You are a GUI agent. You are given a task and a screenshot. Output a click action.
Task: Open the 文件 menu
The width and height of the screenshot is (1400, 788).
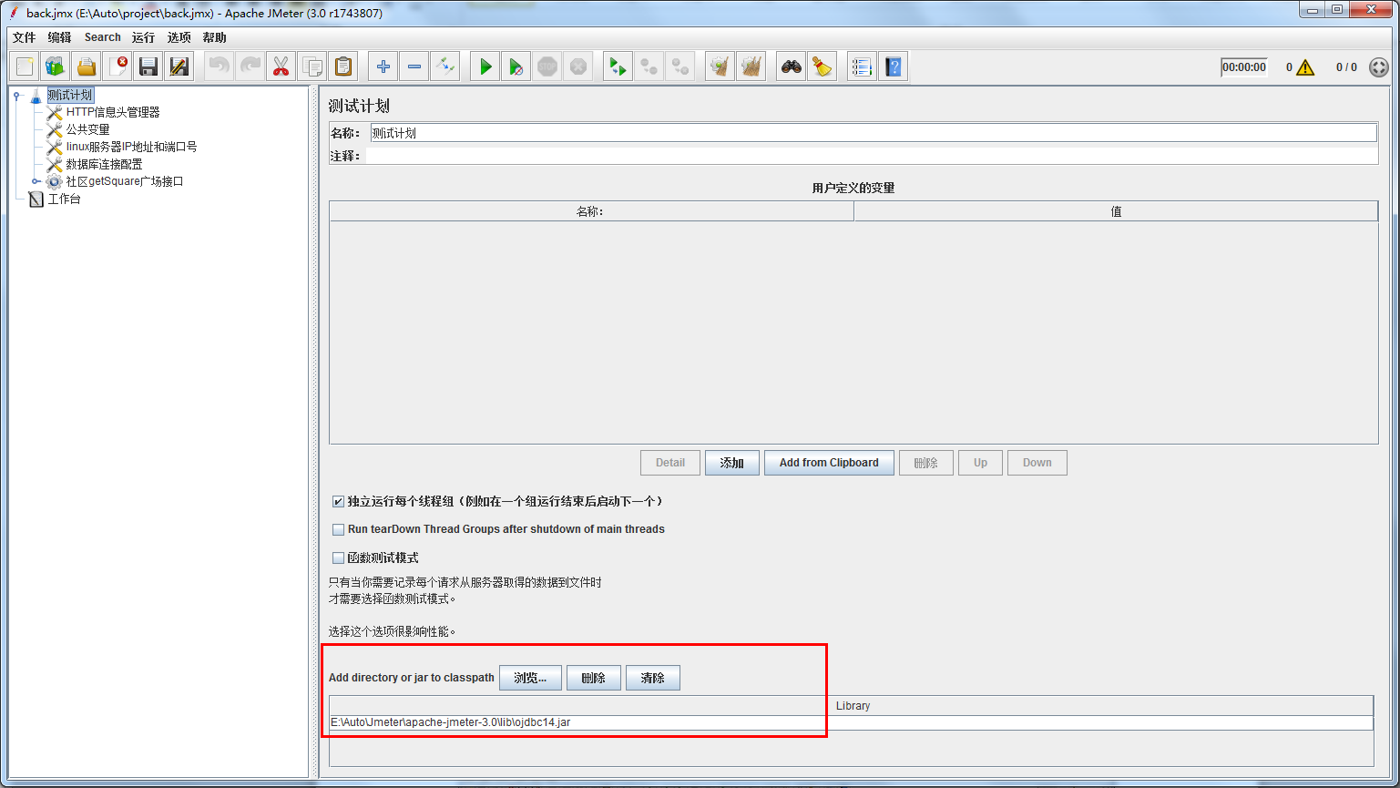coord(24,37)
